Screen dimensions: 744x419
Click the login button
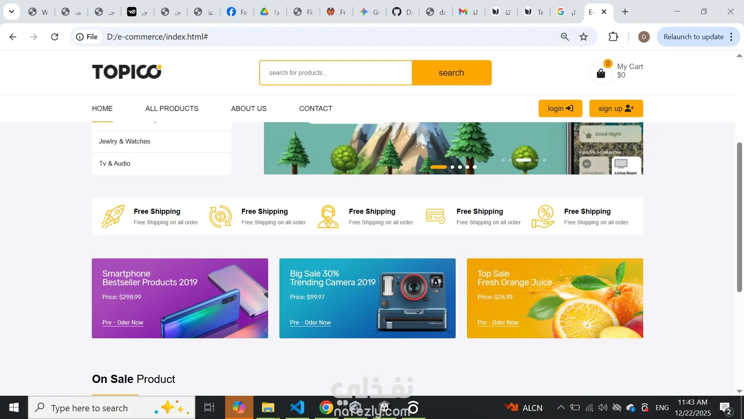click(560, 109)
